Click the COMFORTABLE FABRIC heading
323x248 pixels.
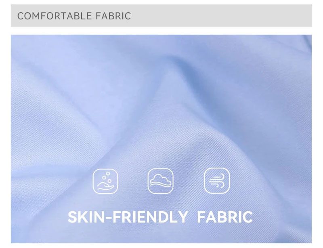[74, 16]
